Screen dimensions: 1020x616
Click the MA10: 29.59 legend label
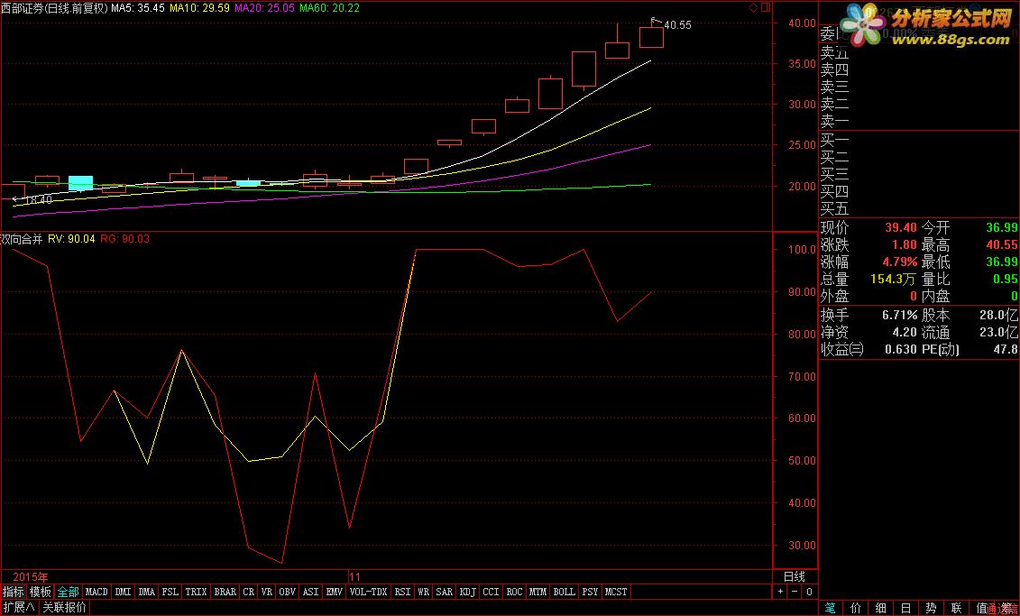click(x=199, y=8)
